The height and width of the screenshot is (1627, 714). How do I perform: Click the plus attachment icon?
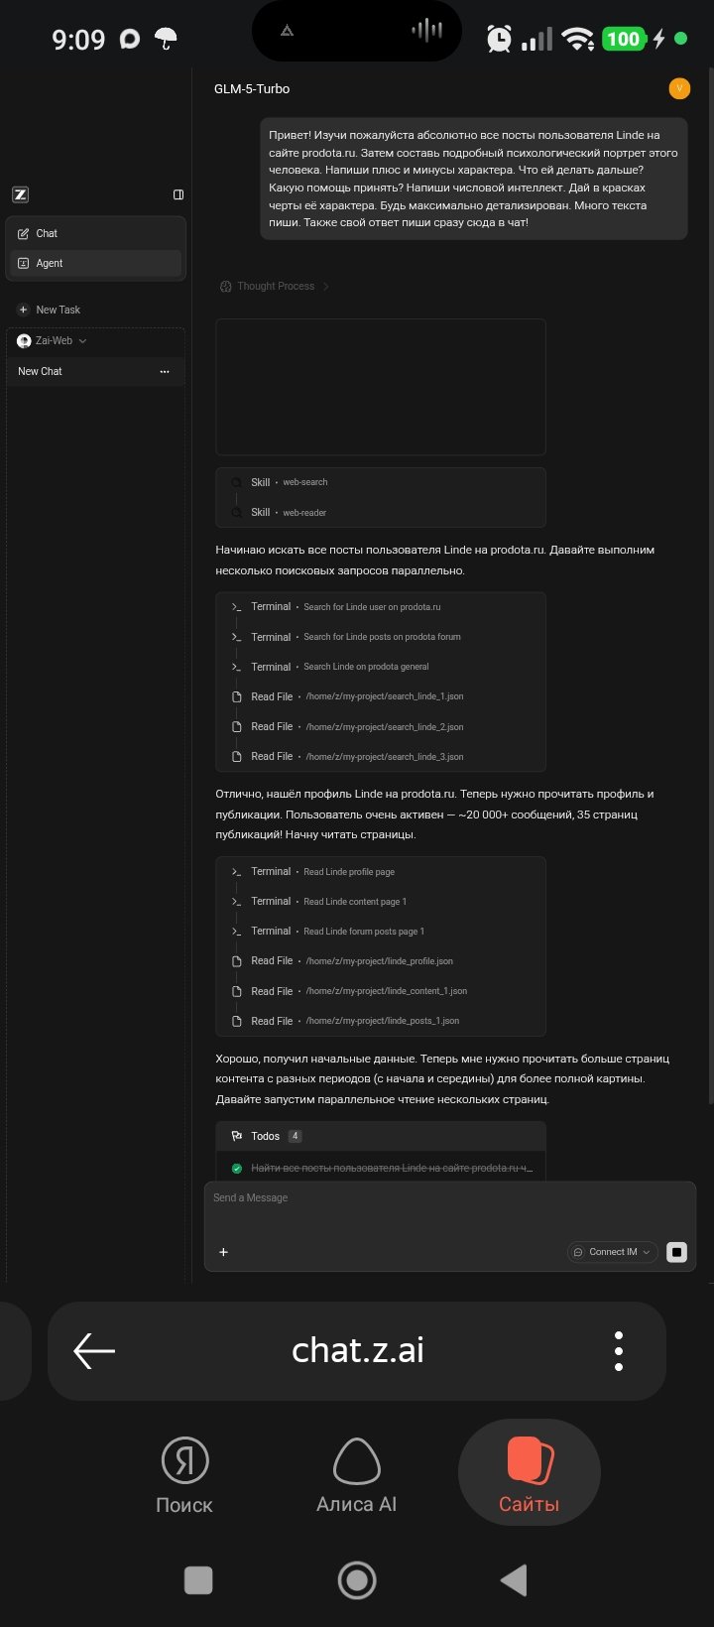coord(223,1252)
